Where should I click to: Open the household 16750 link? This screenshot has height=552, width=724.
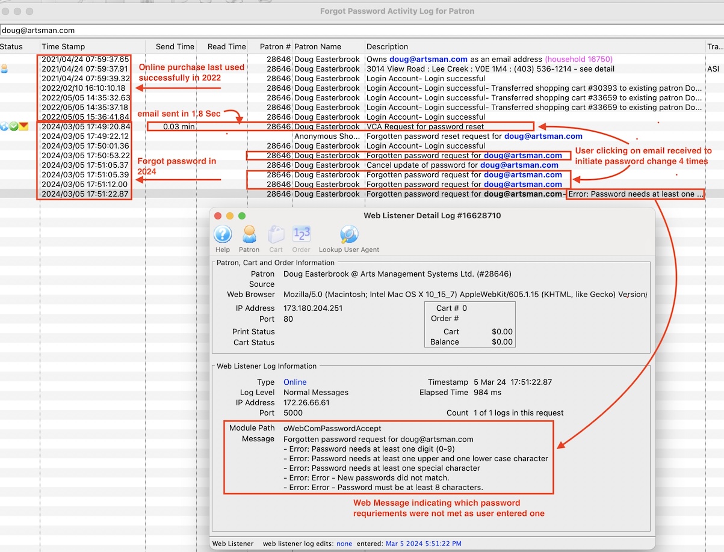[x=578, y=59]
